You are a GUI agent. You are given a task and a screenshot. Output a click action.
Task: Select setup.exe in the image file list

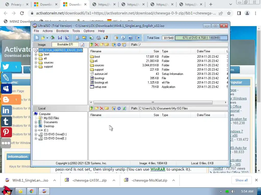[100, 87]
